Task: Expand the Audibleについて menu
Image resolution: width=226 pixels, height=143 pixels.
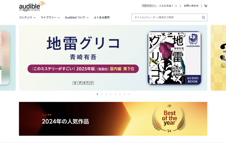Action: (x=77, y=17)
